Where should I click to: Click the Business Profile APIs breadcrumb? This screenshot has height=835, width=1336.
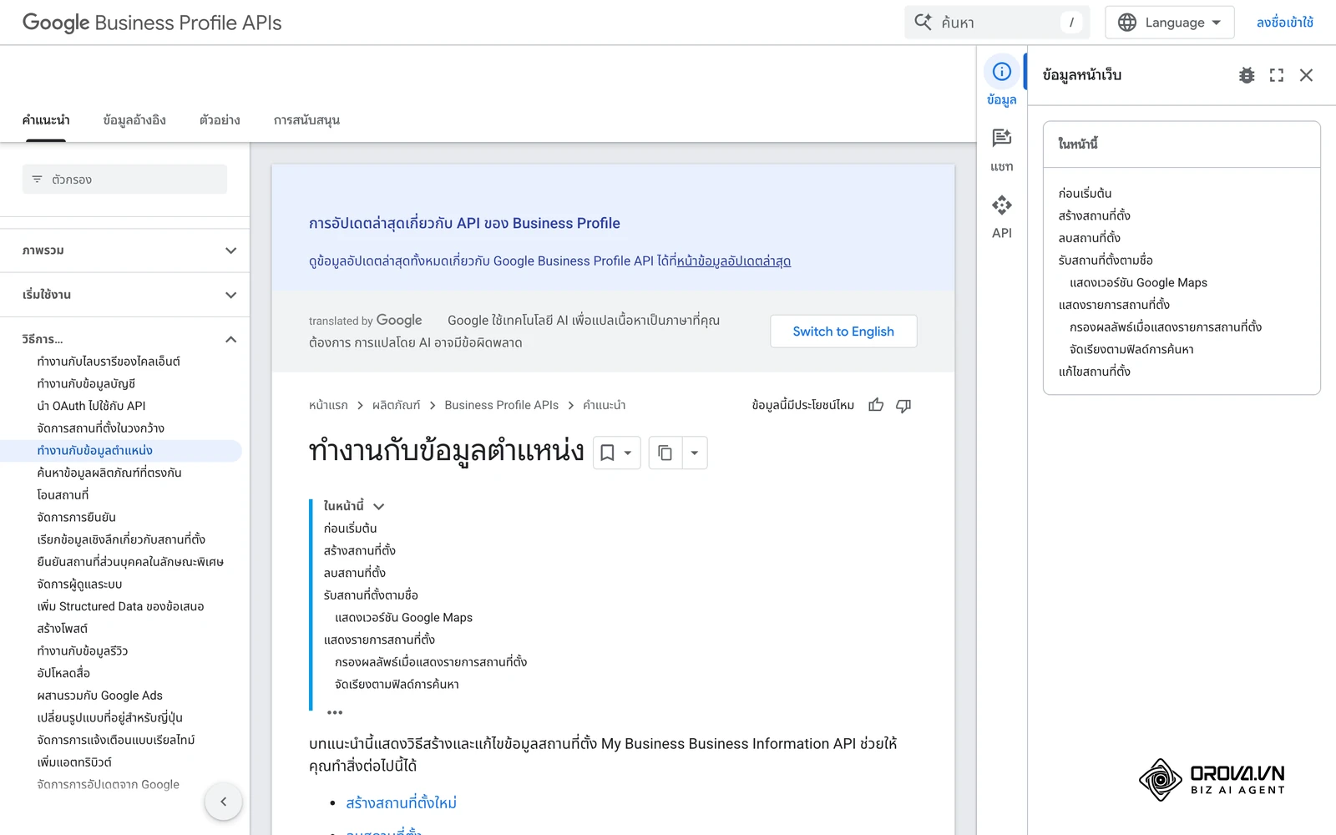[x=502, y=405]
